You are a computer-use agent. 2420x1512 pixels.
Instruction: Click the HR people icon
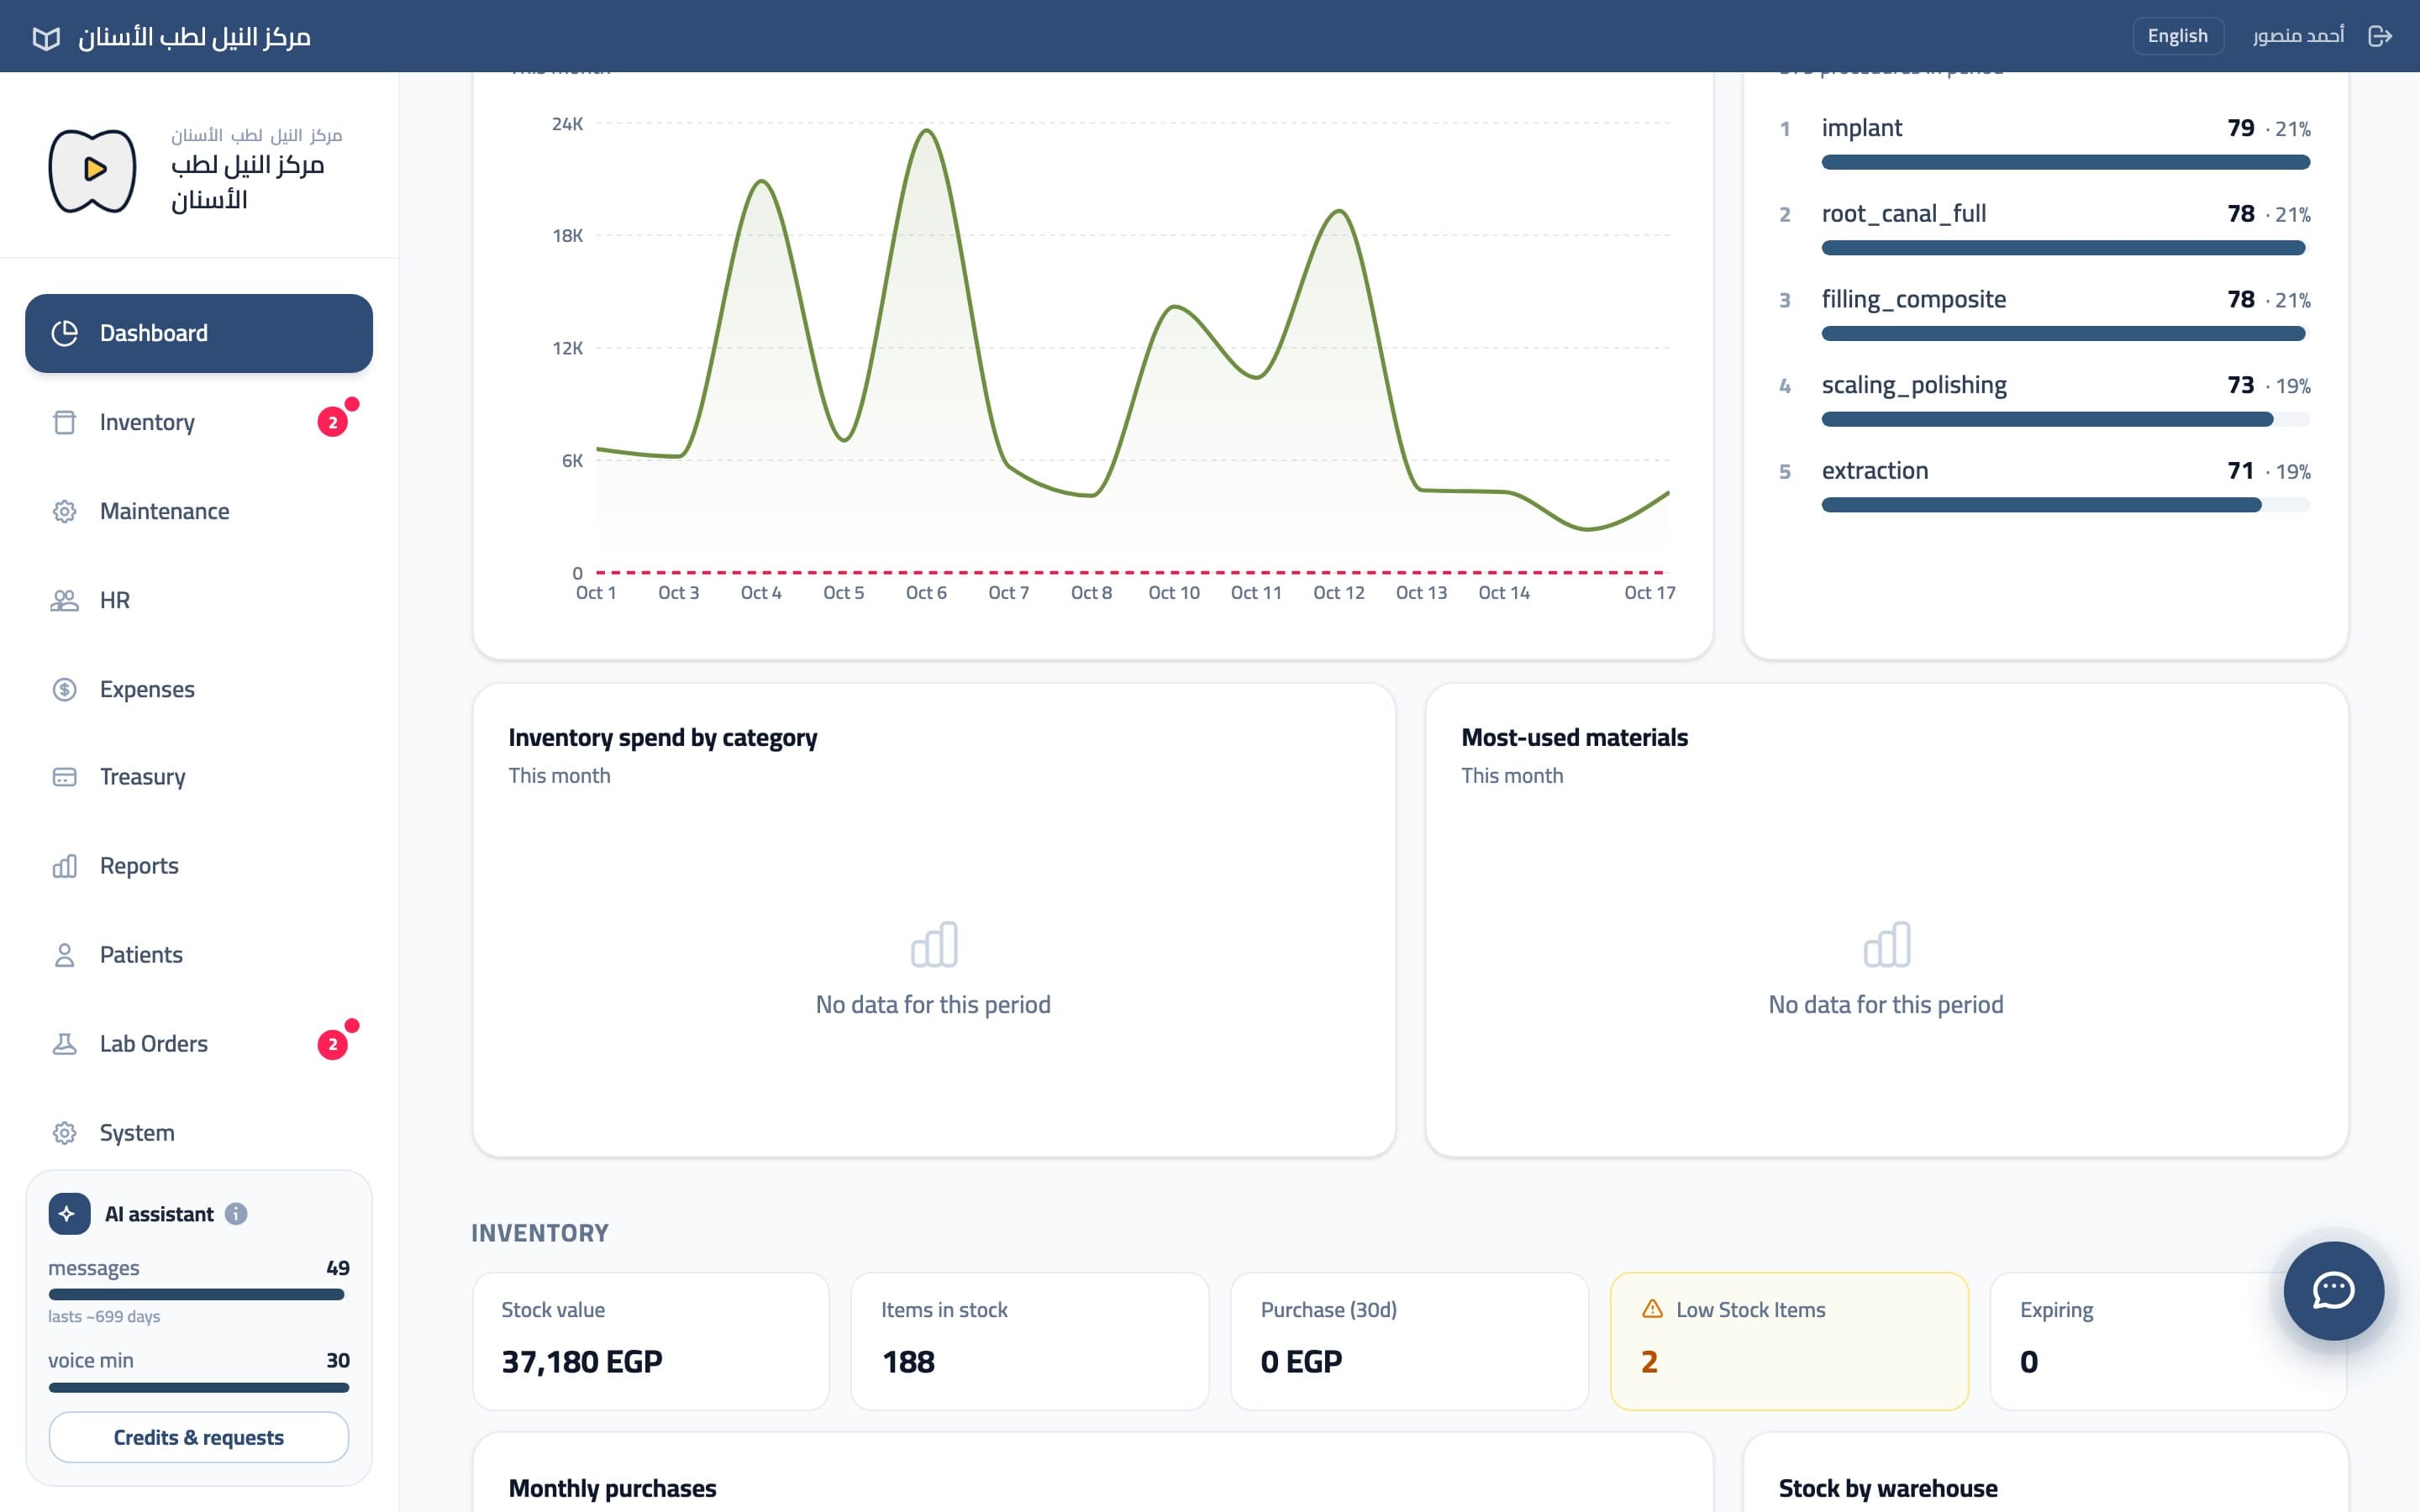(64, 600)
